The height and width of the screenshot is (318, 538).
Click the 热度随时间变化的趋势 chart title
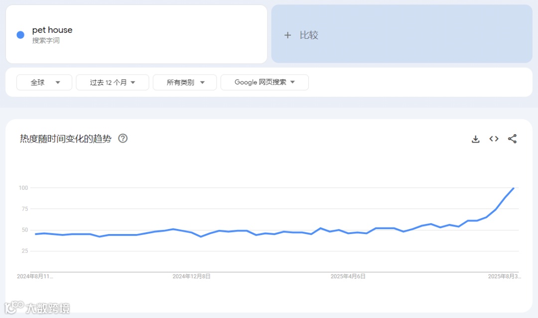point(66,139)
